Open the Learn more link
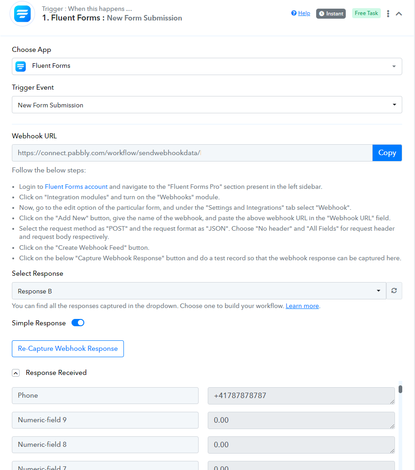Screen dimensions: 415x470 [302, 306]
